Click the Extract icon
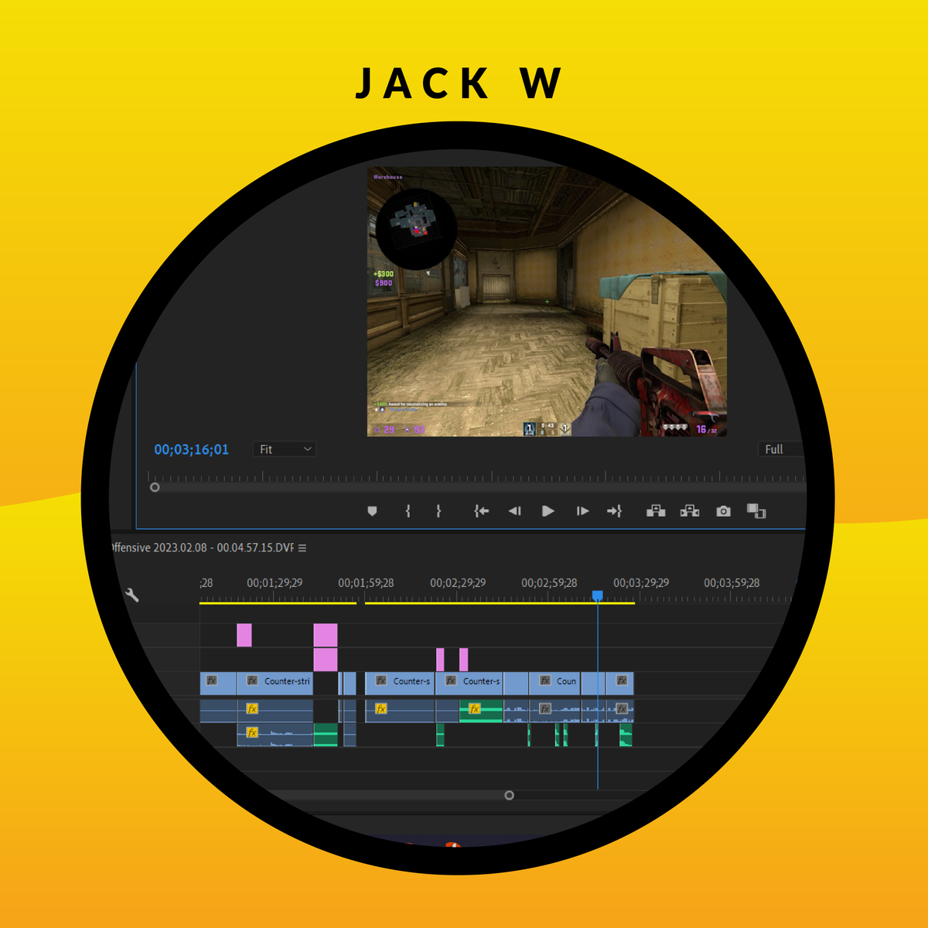928x928 pixels. coord(689,510)
